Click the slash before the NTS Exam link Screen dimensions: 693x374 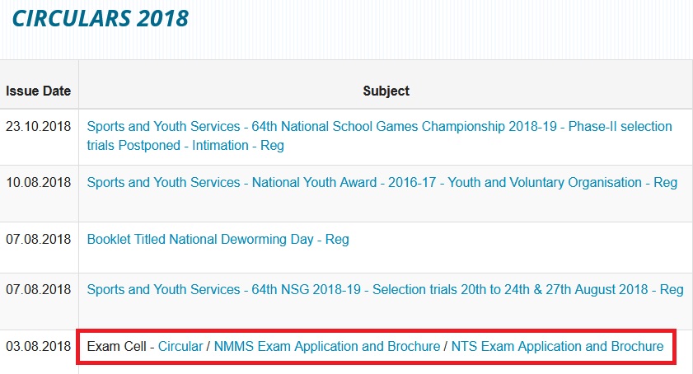(x=446, y=346)
